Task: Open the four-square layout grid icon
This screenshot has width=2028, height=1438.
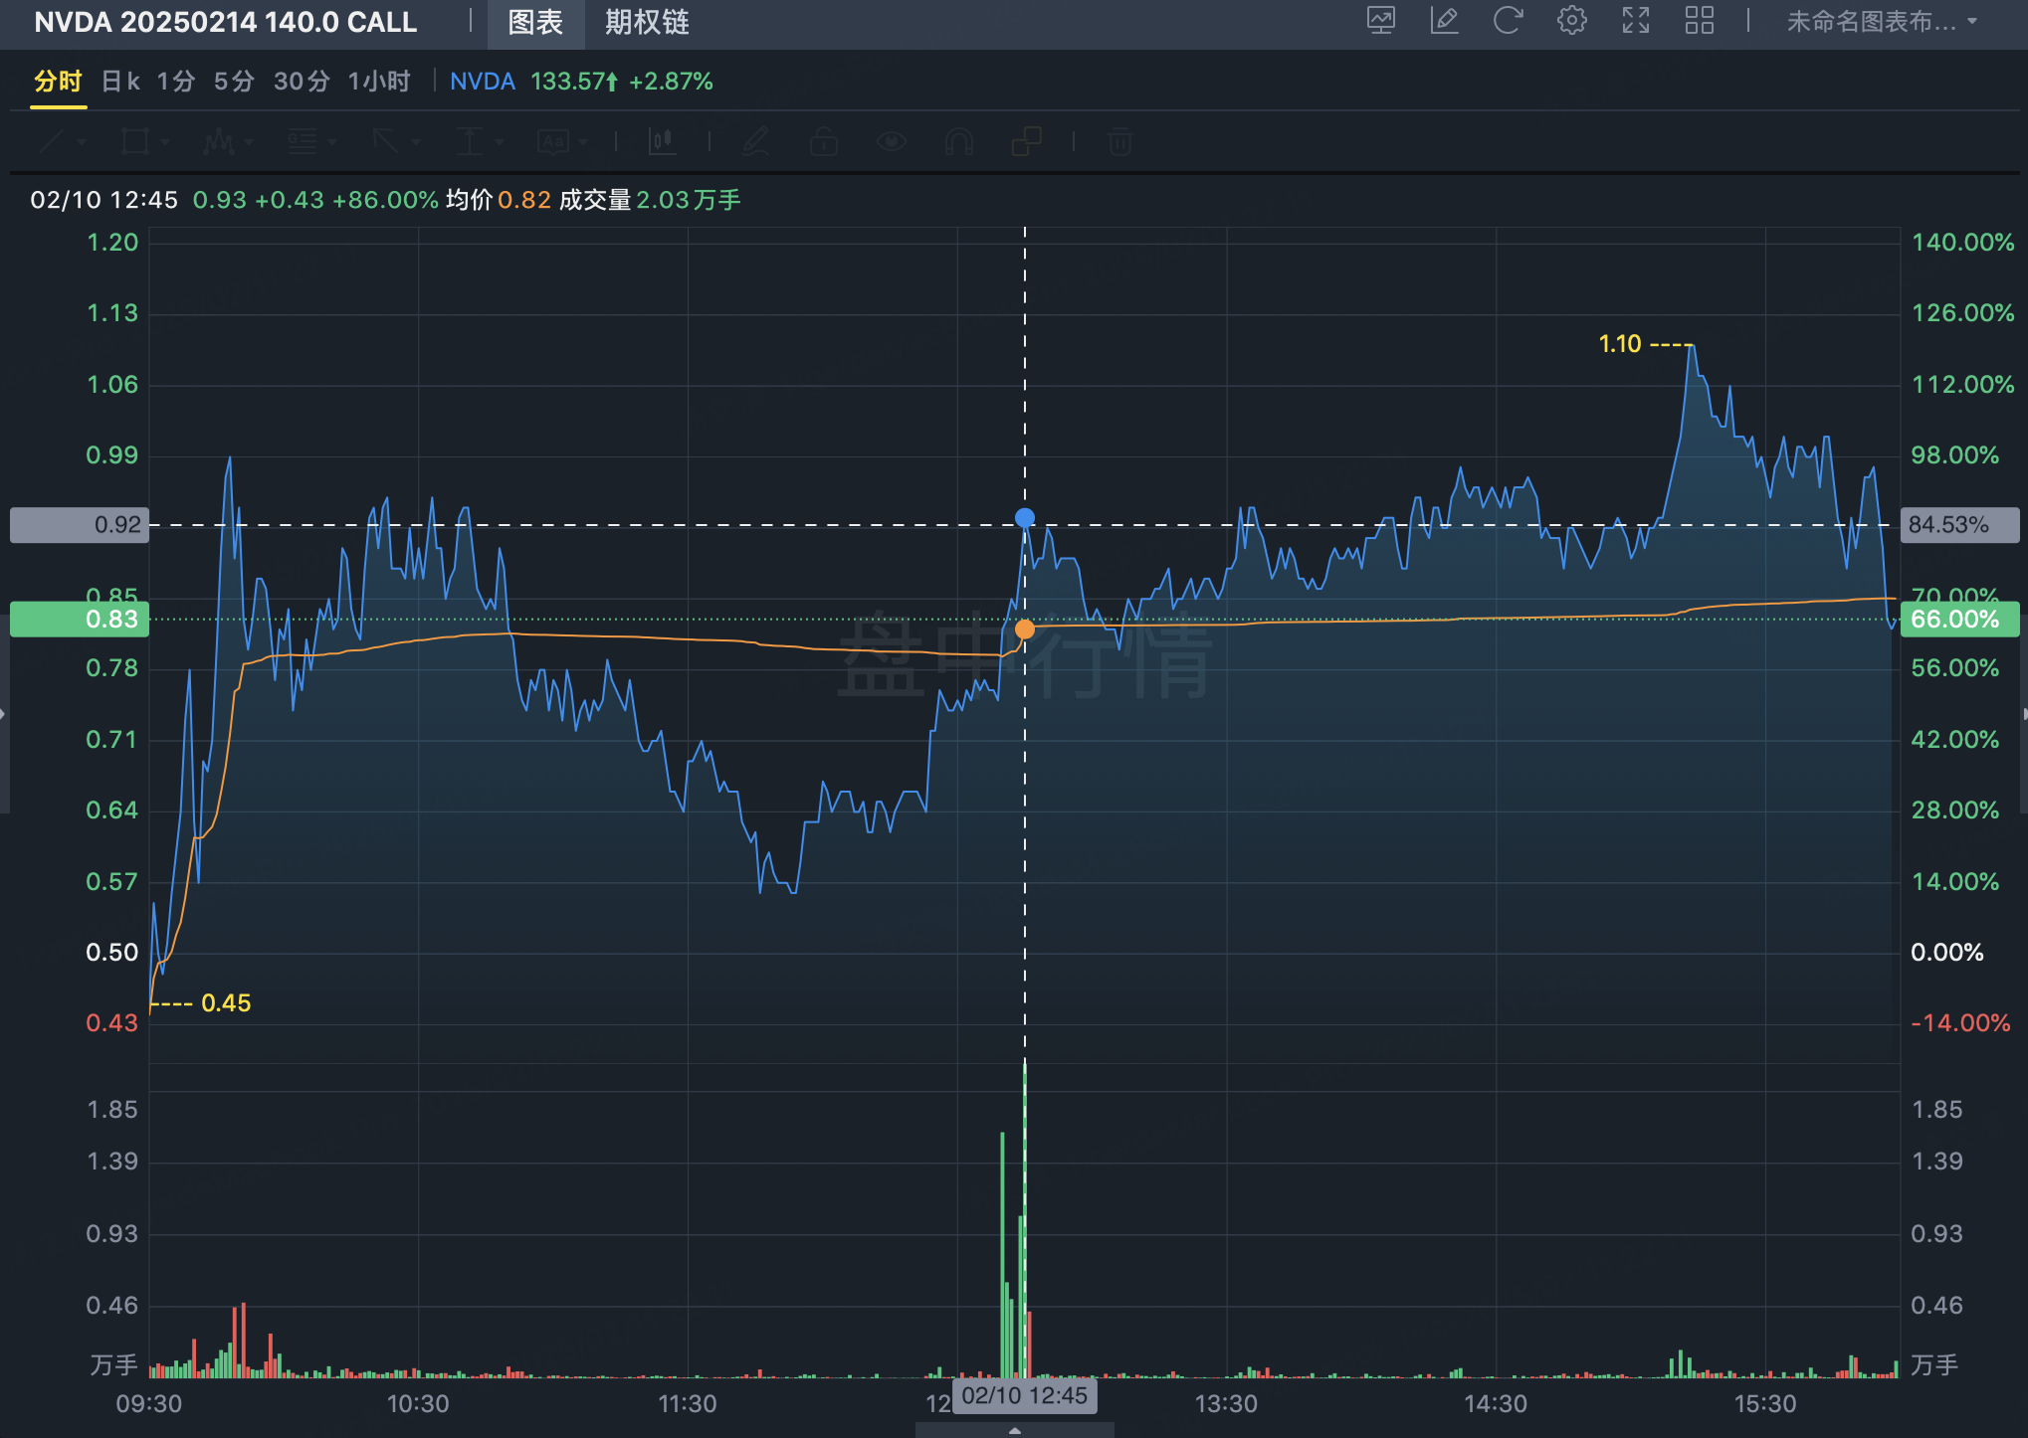Action: (x=1699, y=21)
